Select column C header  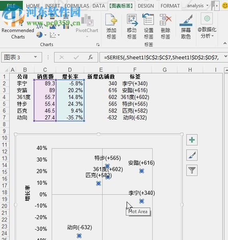pyautogui.click(x=45, y=70)
